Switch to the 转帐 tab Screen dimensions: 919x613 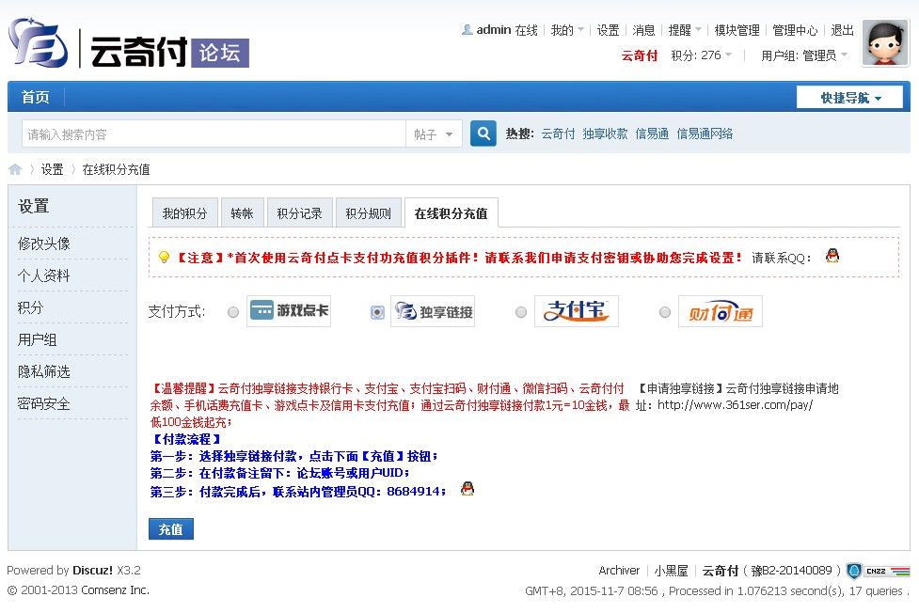click(x=243, y=213)
